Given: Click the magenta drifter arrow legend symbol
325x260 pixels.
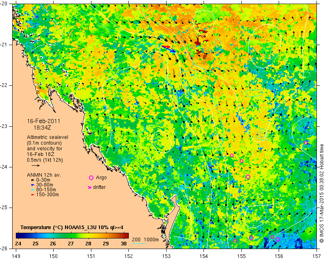Looking at the screenshot, I should [90, 187].
